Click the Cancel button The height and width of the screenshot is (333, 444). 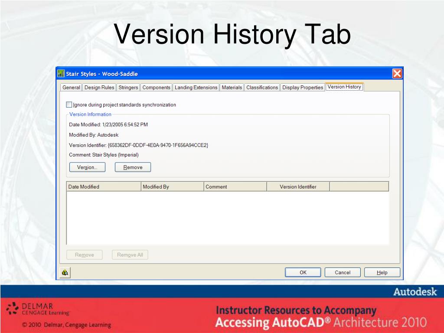[x=343, y=272]
